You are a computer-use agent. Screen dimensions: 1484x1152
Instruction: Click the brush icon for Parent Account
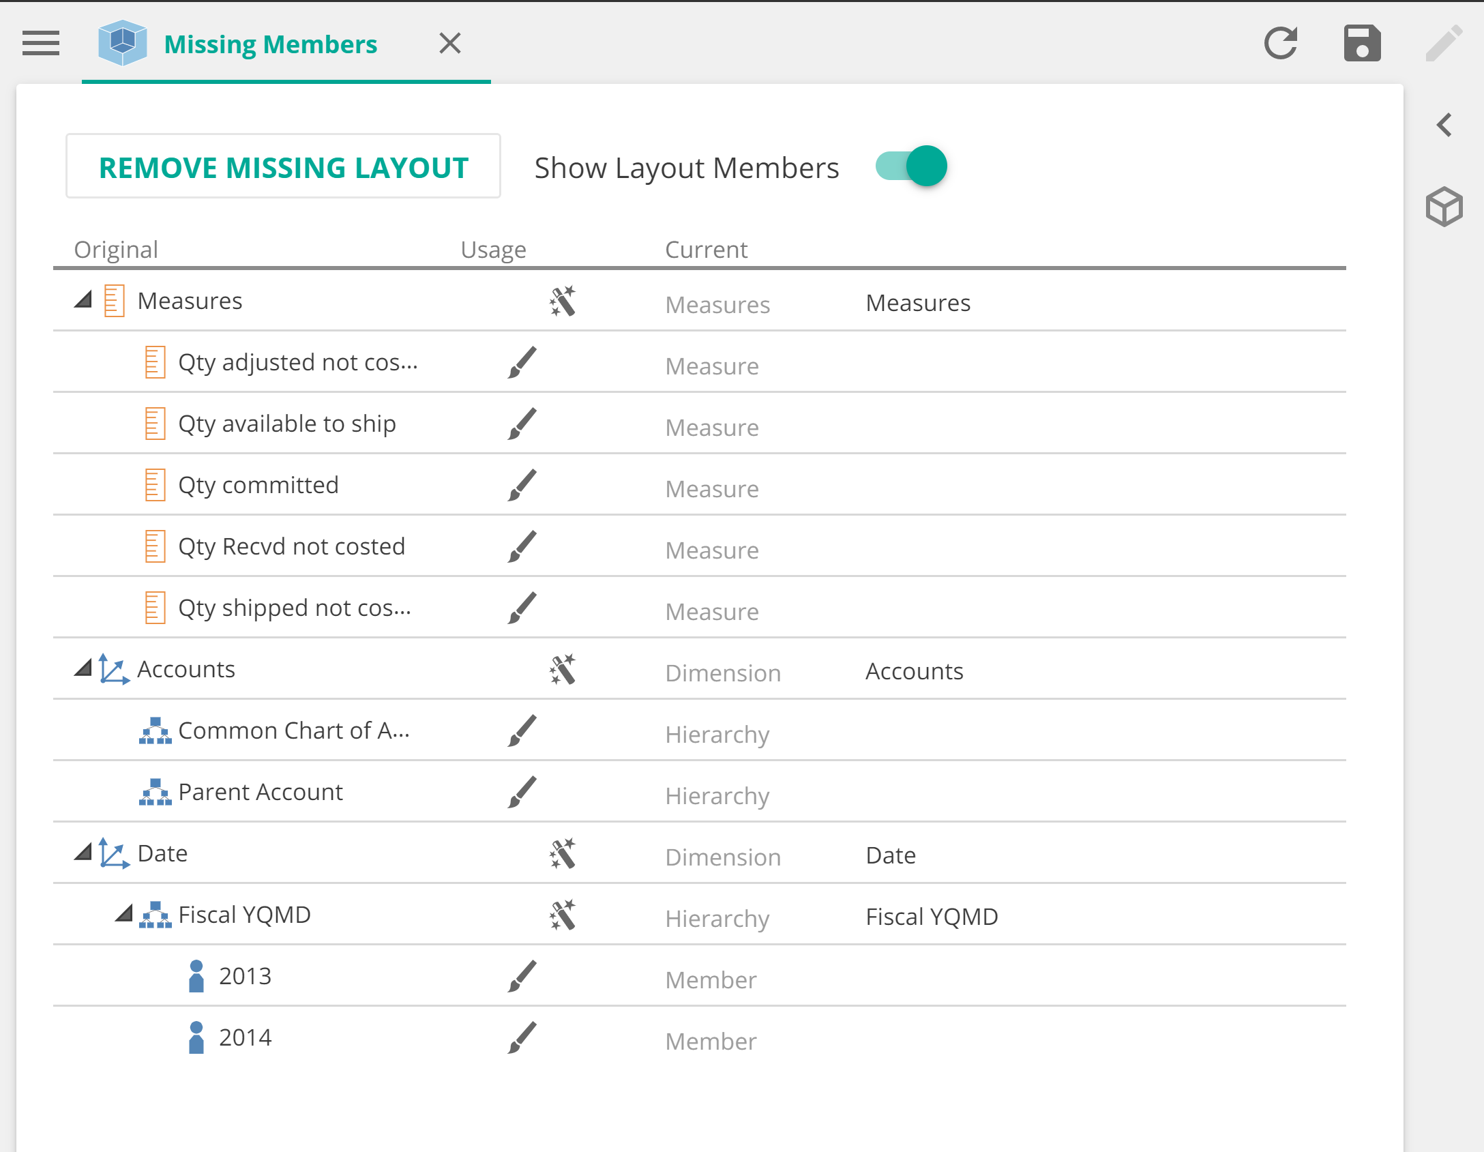[x=522, y=792]
